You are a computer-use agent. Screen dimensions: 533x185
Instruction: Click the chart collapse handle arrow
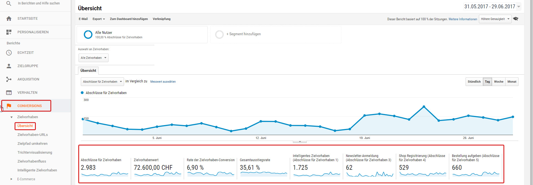(x=300, y=142)
